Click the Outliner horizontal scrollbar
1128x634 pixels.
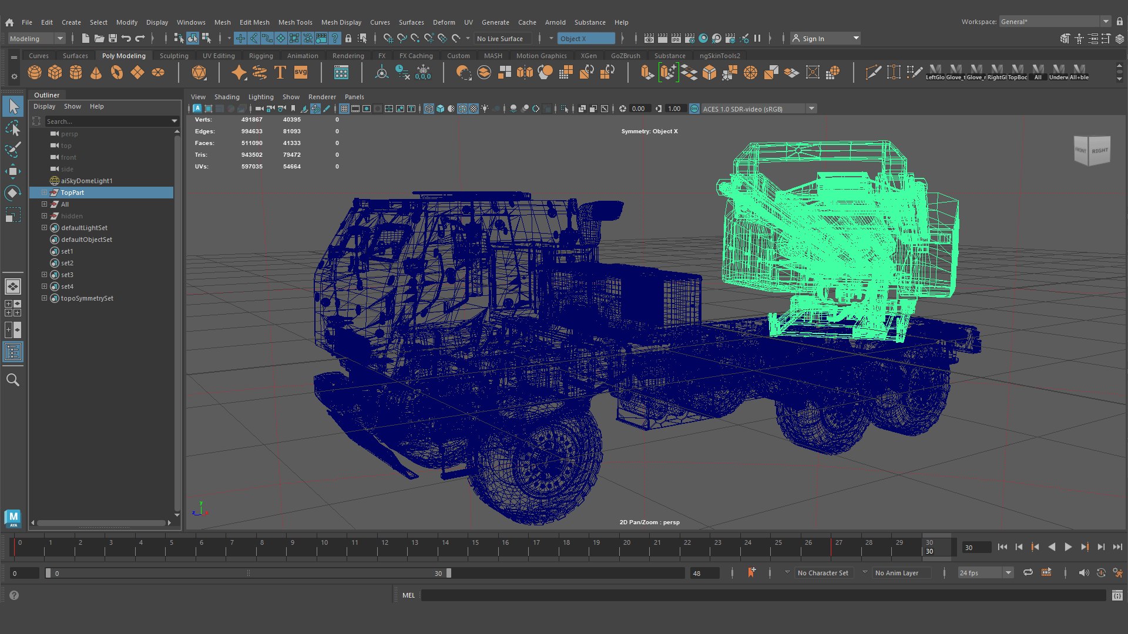[101, 522]
